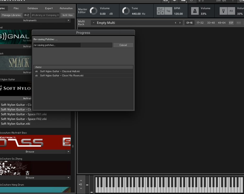Click the Tap tempo button
Viewport: 244px width, 194px height.
tap(168, 11)
